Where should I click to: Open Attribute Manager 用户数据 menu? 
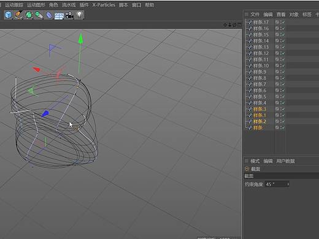pyautogui.click(x=285, y=161)
